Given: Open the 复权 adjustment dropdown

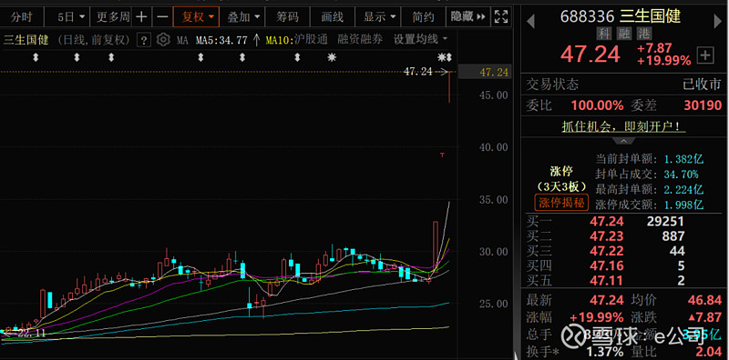Looking at the screenshot, I should [x=196, y=17].
